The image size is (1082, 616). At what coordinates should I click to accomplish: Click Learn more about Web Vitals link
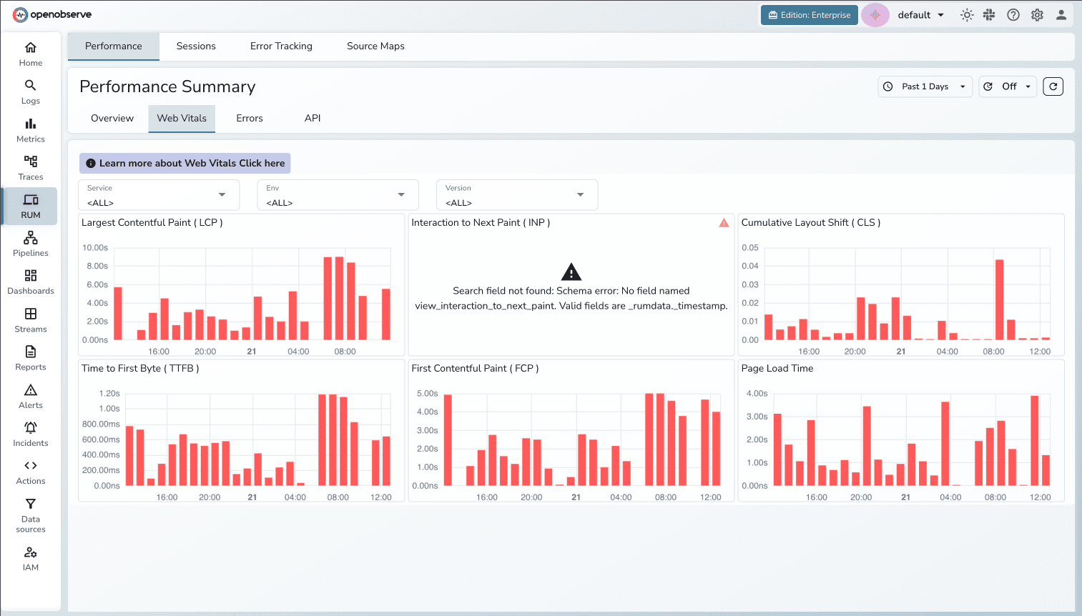point(185,163)
